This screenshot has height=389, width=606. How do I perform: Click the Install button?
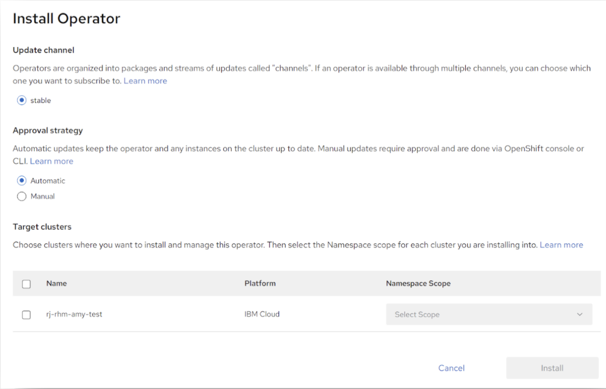click(x=552, y=368)
